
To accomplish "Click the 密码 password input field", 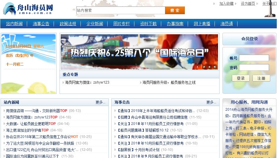I will tap(254, 68).
